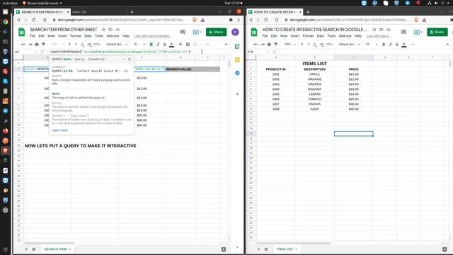The height and width of the screenshot is (255, 453).
Task: Click Share button in right spreadsheet
Action: [x=437, y=32]
